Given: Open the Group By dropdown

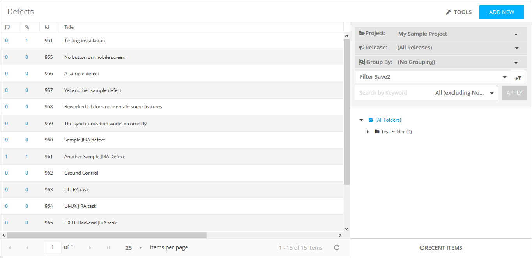Looking at the screenshot, I should pos(516,62).
